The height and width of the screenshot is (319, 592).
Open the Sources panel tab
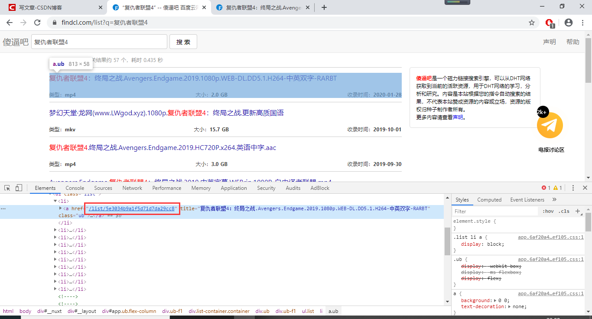click(103, 188)
